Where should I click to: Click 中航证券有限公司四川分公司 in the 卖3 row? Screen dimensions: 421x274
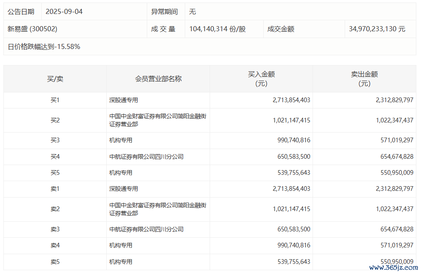(146, 229)
